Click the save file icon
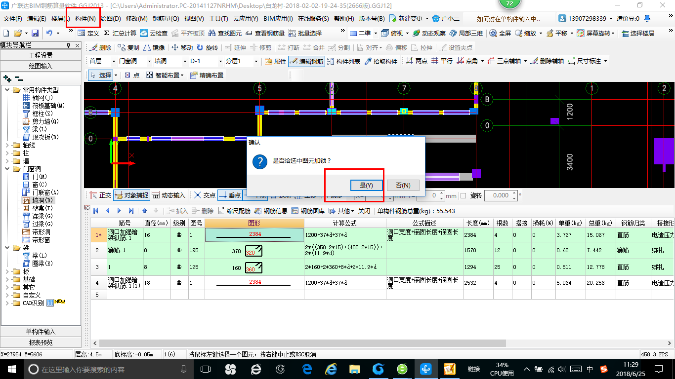This screenshot has width=675, height=379. (35, 33)
